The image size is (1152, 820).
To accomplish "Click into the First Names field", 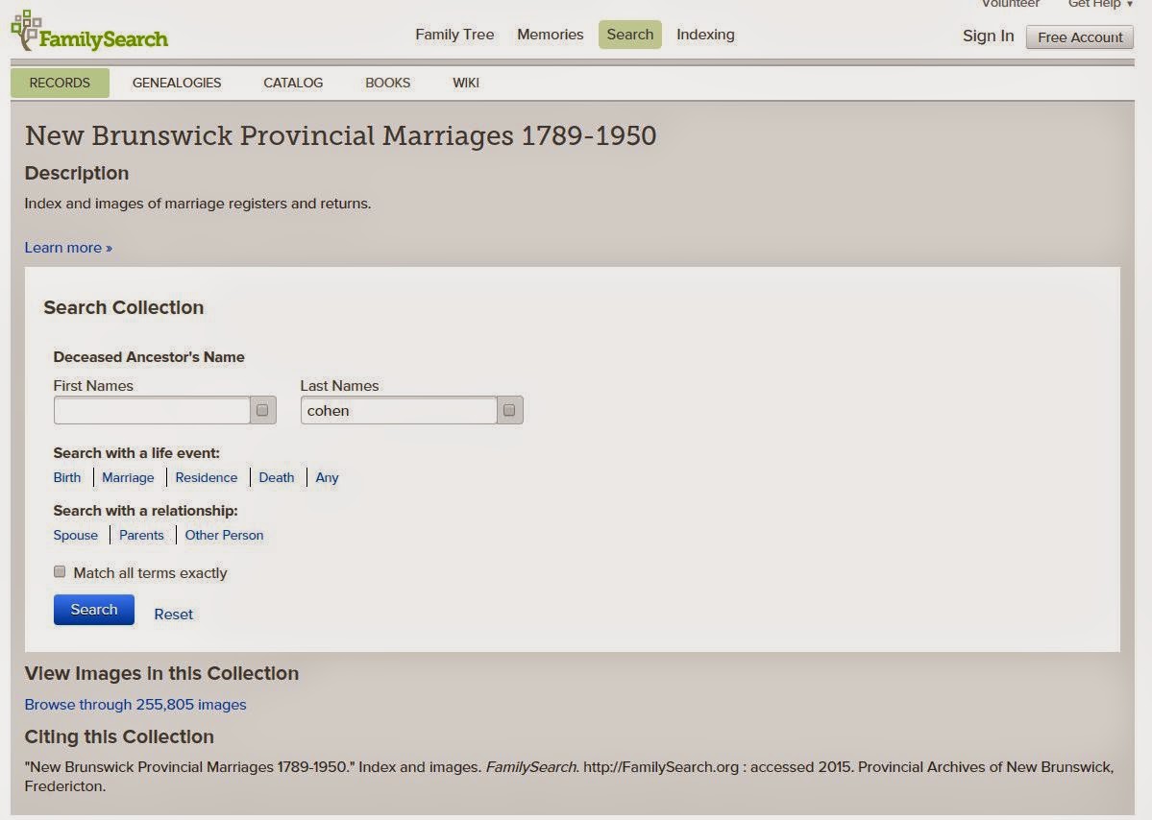I will pos(152,411).
